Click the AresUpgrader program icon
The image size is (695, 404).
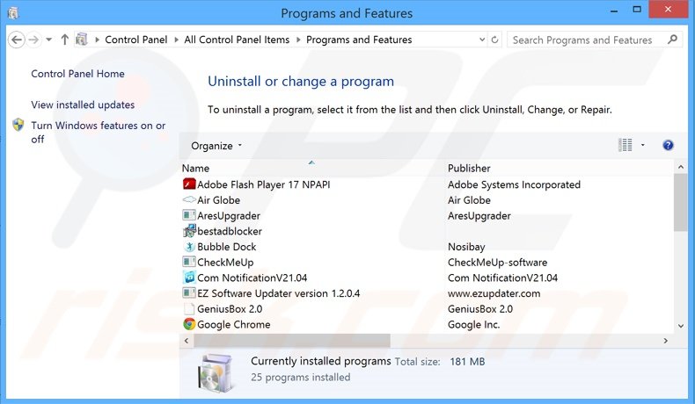click(189, 215)
